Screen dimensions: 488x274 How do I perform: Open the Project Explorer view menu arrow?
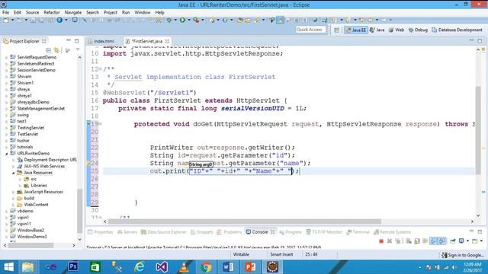[78, 50]
